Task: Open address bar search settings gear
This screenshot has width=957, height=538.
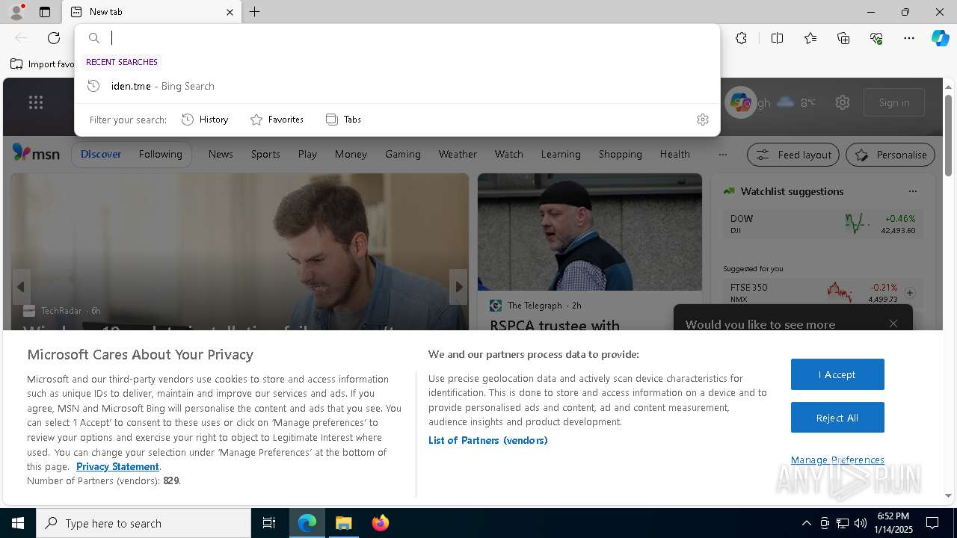Action: pyautogui.click(x=702, y=120)
